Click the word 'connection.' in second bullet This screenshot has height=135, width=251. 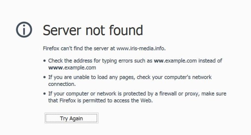point(62,84)
